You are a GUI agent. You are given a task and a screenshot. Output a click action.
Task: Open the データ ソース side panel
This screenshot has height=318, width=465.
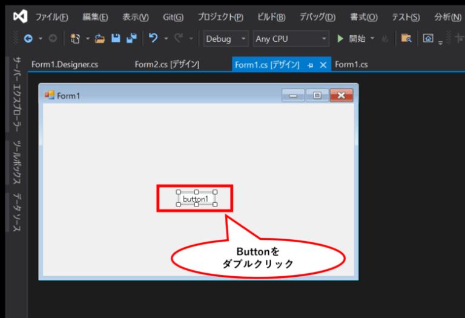coord(16,212)
